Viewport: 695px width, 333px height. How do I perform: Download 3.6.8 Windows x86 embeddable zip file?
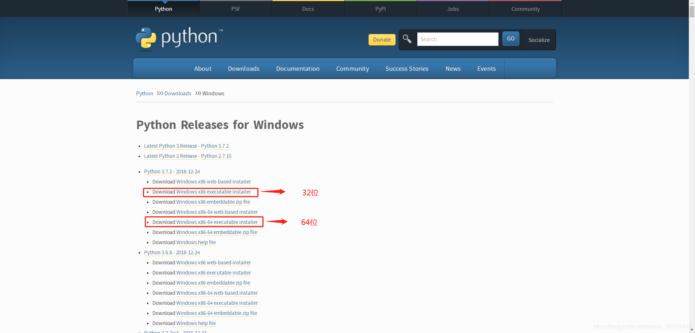213,283
